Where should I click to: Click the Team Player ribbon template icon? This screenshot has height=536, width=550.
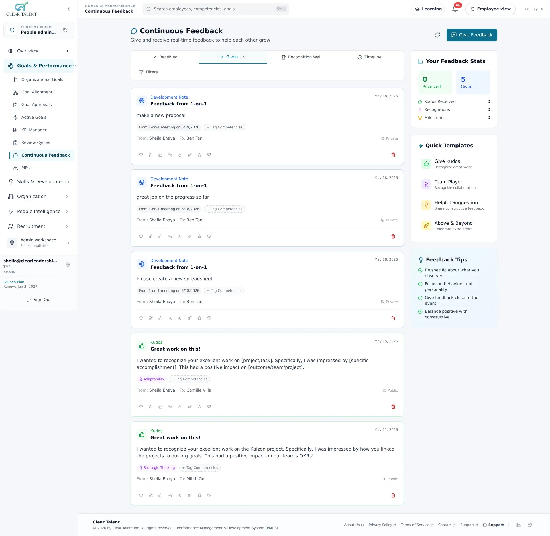[426, 184]
